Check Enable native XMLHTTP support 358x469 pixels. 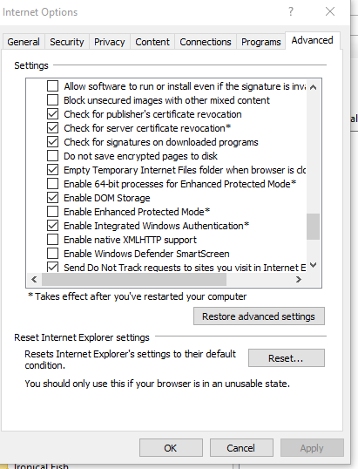coord(53,240)
